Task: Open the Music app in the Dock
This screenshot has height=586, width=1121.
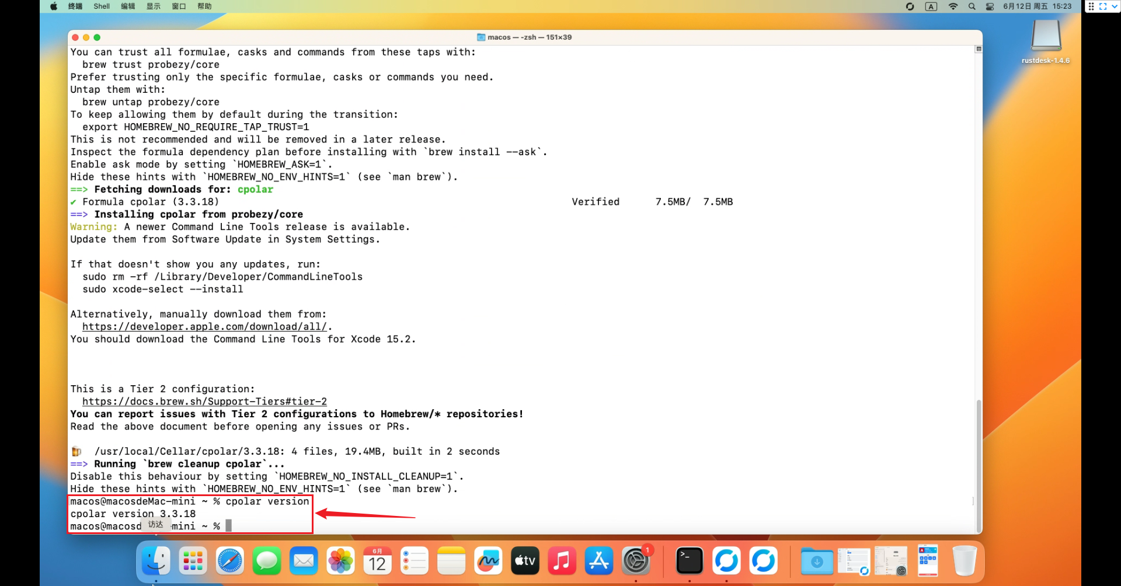Action: pos(562,561)
